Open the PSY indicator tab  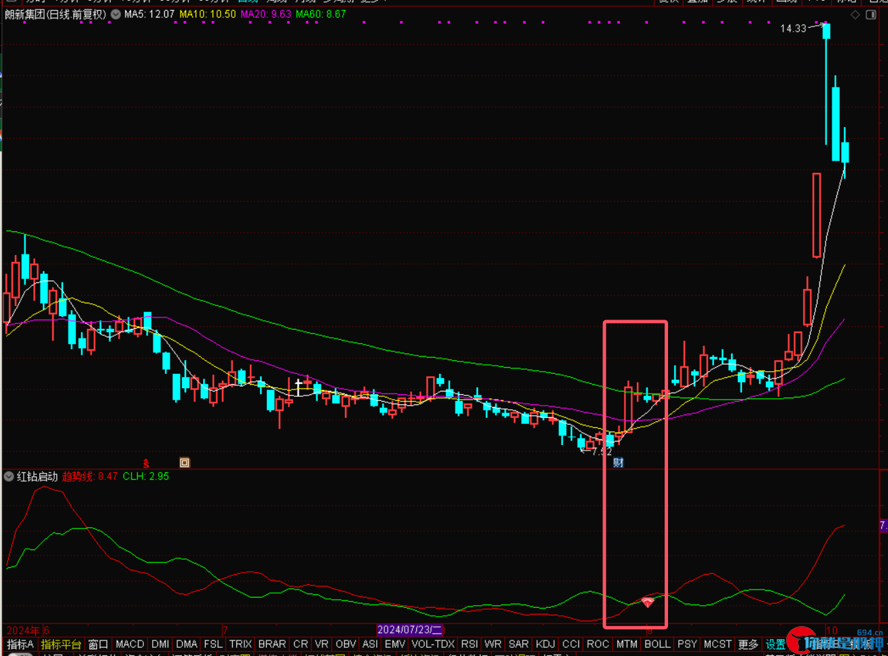687,644
